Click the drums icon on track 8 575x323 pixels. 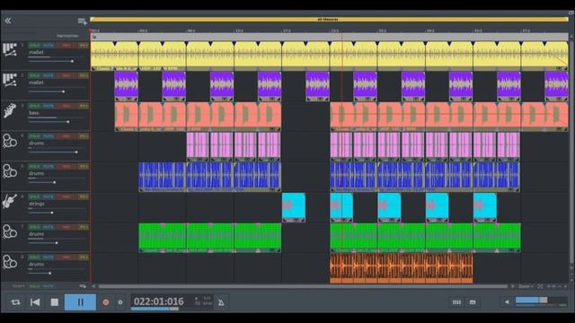pyautogui.click(x=10, y=262)
